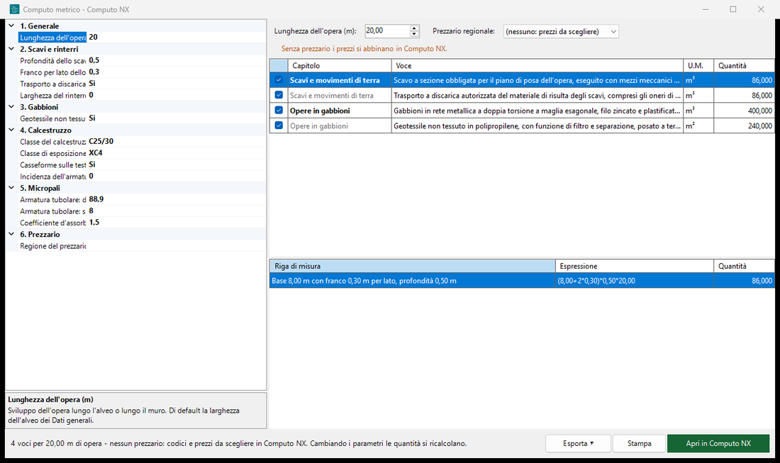The height and width of the screenshot is (463, 780).
Task: Uncheck the Trasporto a discarica autorizzata row checkbox
Action: [279, 95]
